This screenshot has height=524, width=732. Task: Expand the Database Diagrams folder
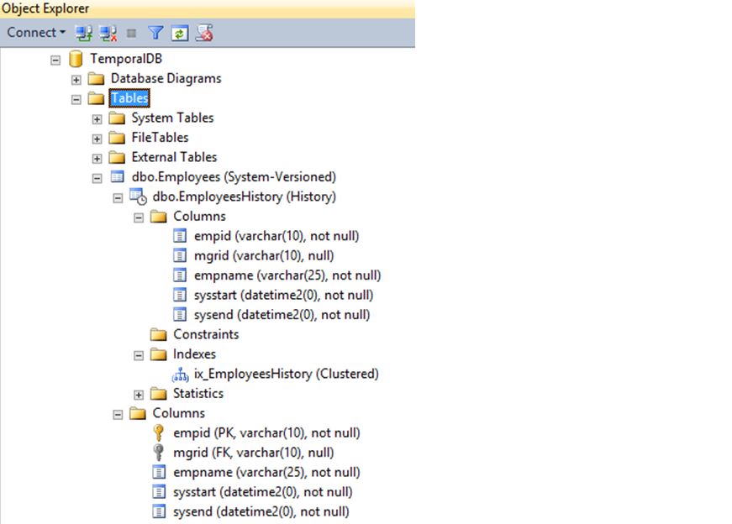coord(76,78)
